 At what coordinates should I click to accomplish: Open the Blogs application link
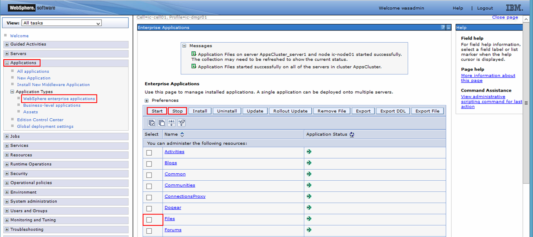[x=170, y=163]
